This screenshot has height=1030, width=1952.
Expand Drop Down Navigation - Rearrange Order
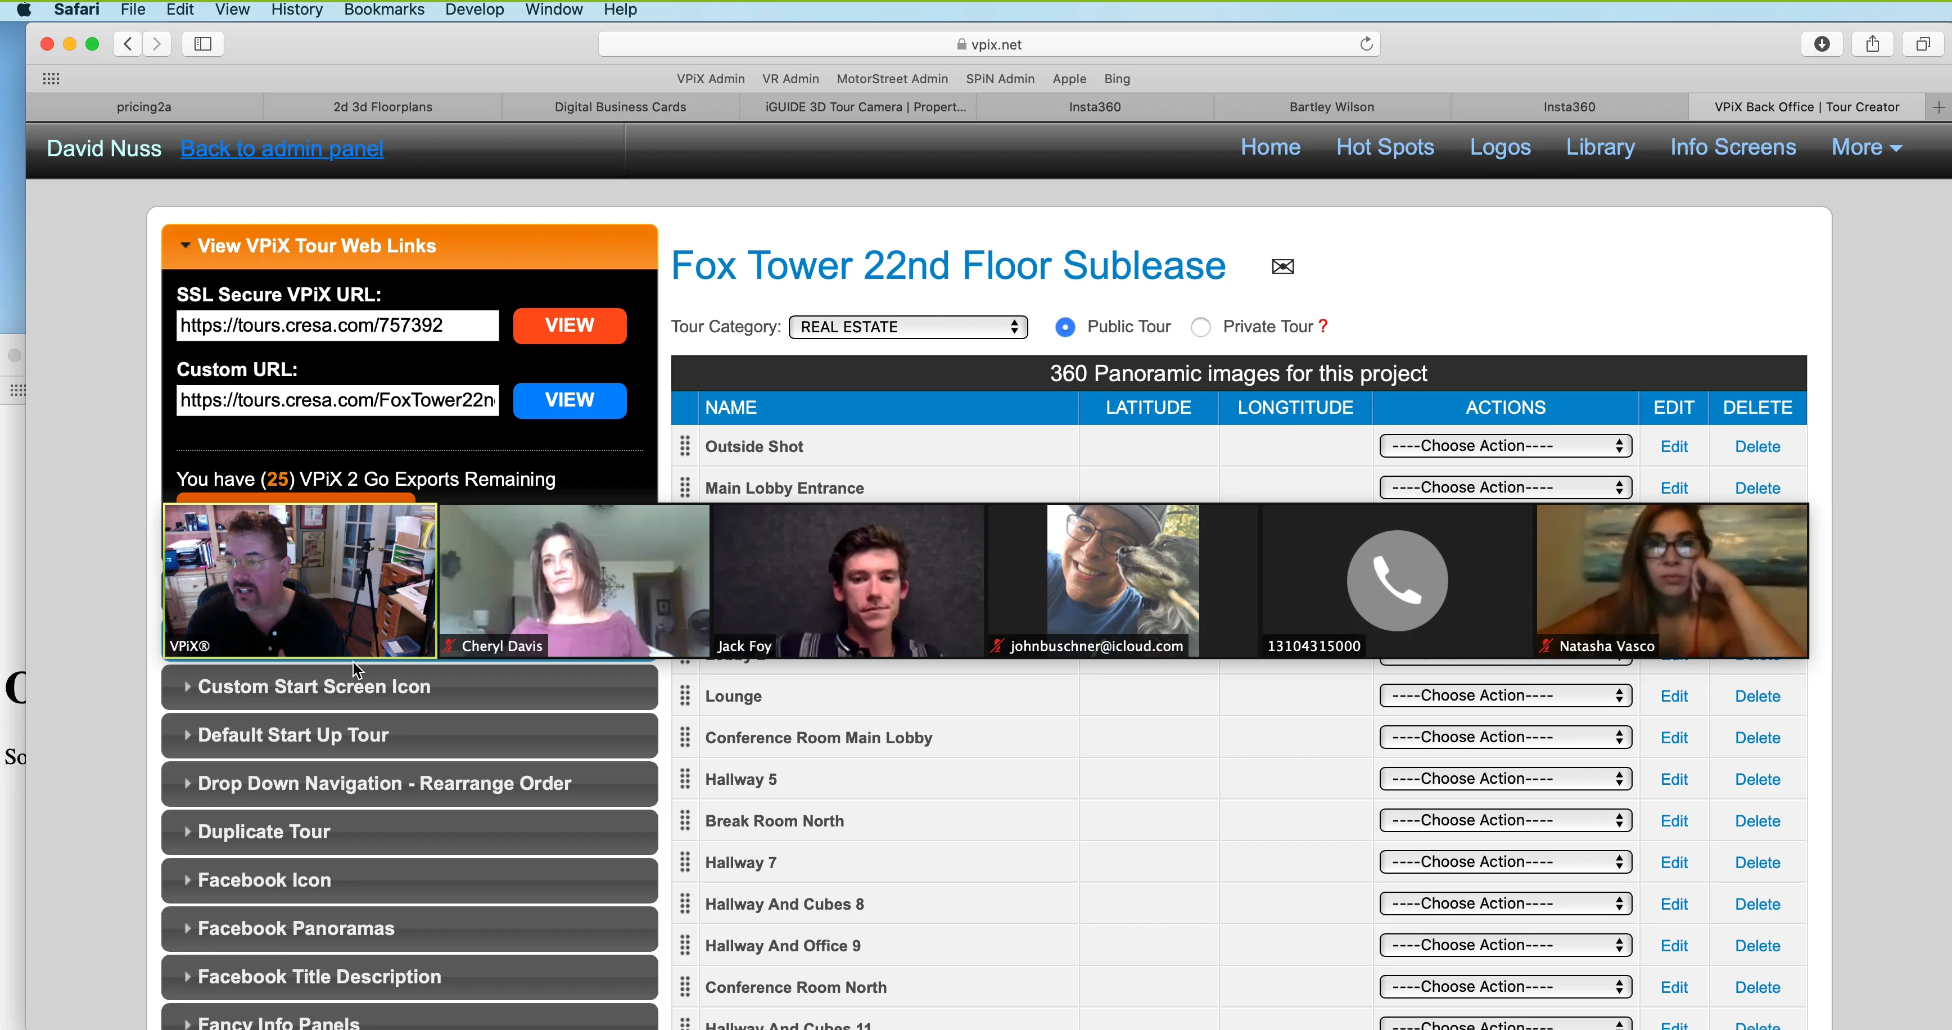[x=409, y=784]
